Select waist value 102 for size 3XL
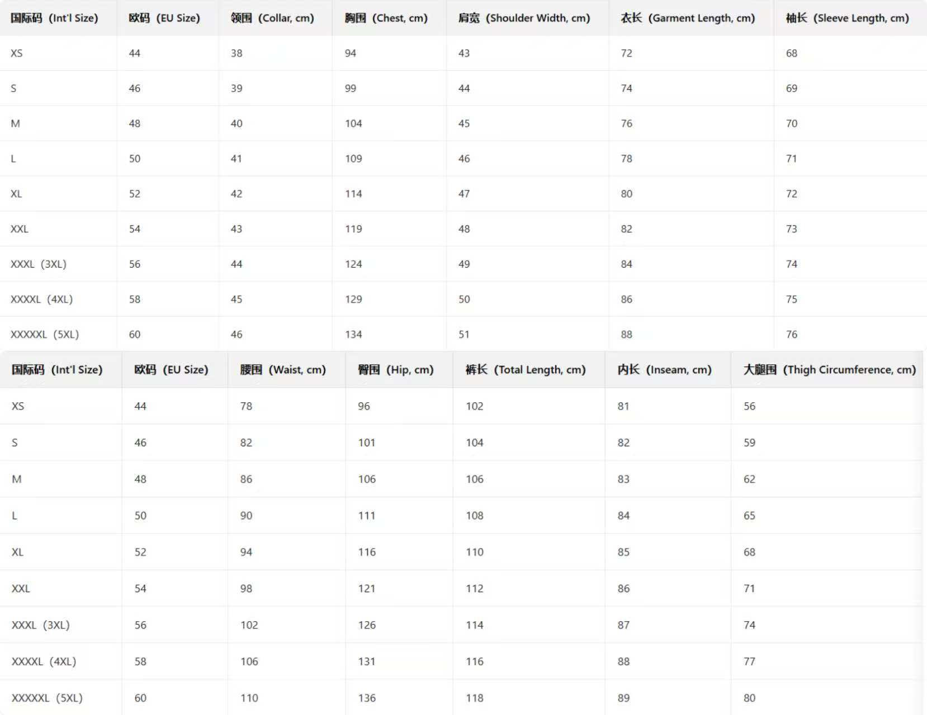Viewport: 927px width, 715px height. click(x=249, y=625)
